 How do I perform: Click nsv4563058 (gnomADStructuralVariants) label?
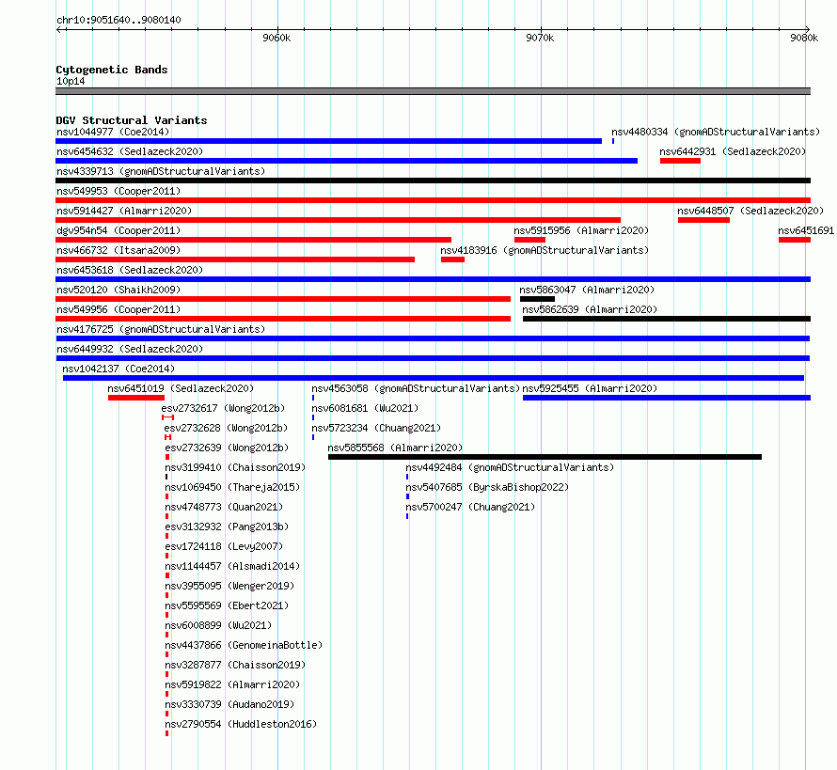416,388
